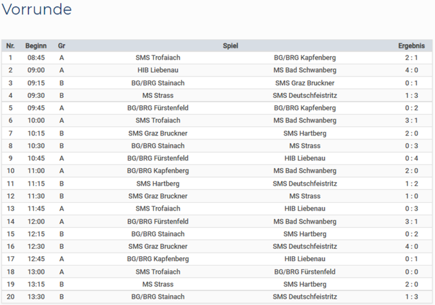435x305 pixels.
Task: Click the 'Ergebnis' column header
Action: (411, 45)
